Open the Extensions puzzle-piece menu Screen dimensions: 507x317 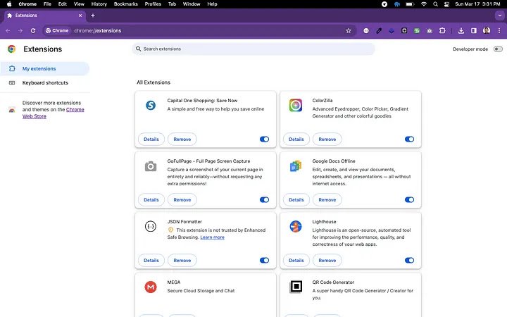click(442, 31)
